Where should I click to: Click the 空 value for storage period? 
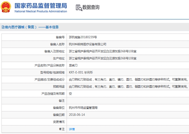click(70, 93)
